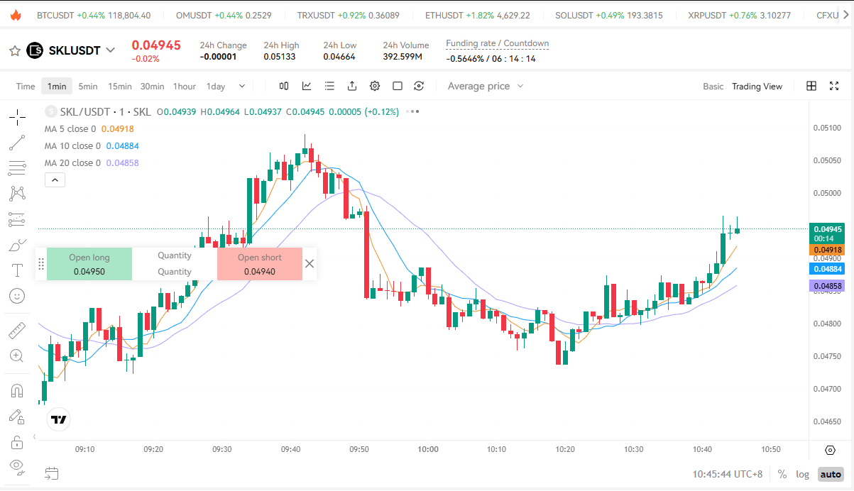Select the trend line drawing tool
854x491 pixels.
click(17, 143)
